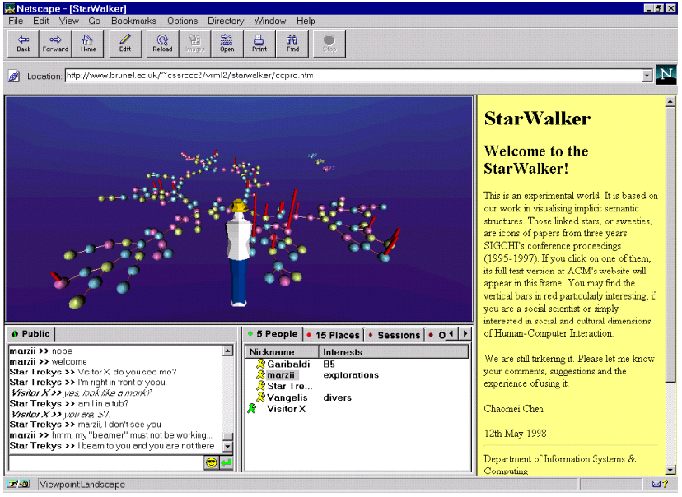
Task: Click the chat message input field
Action: coord(105,463)
